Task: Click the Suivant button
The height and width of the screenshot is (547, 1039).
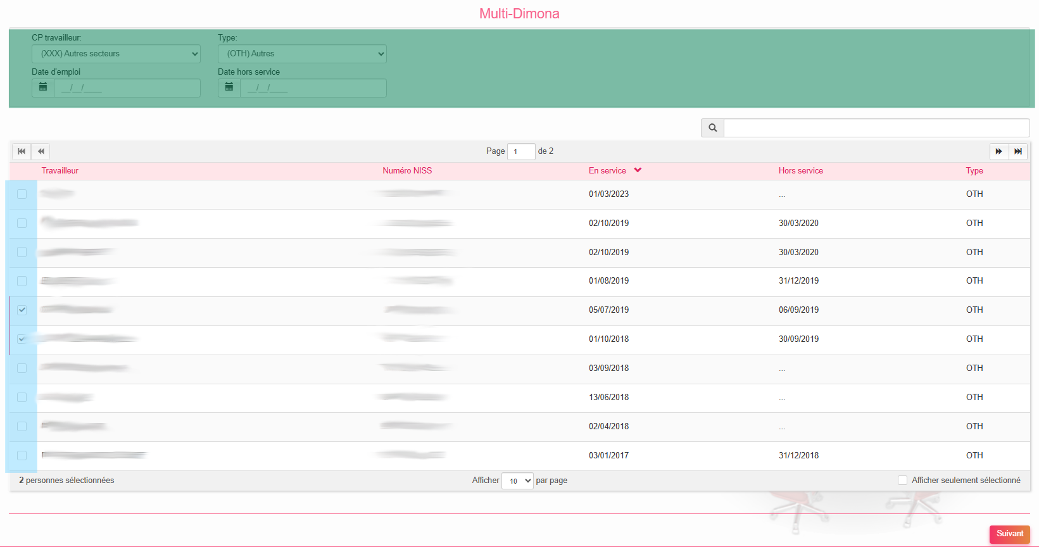Action: click(x=1009, y=534)
